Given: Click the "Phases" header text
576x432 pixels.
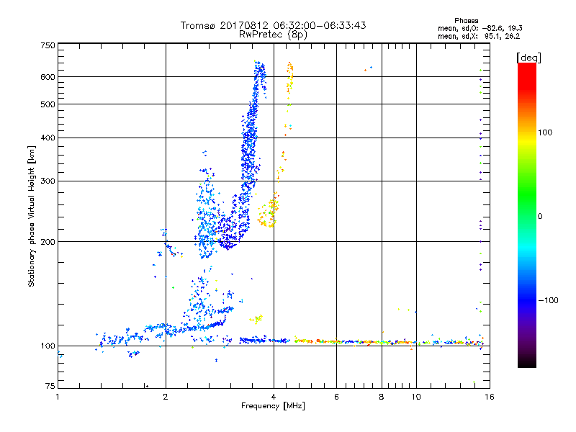Looking at the screenshot, I should 466,21.
